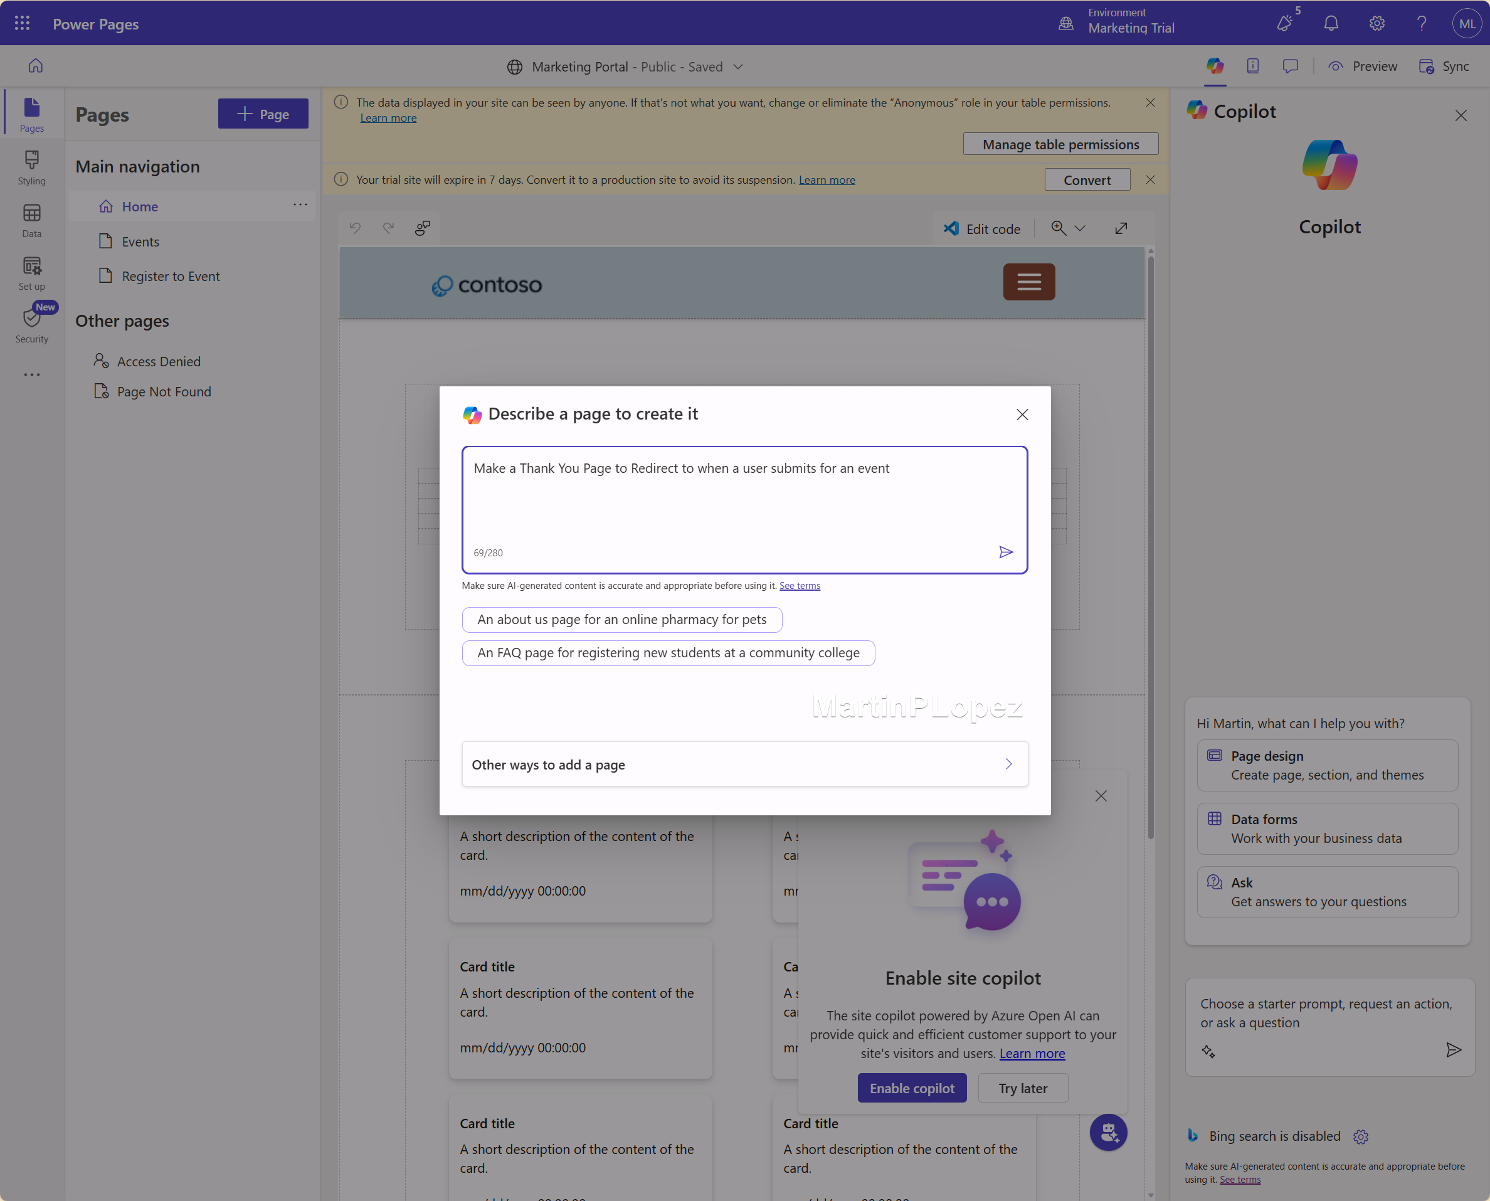Open Home page more options ellipsis

pos(300,205)
